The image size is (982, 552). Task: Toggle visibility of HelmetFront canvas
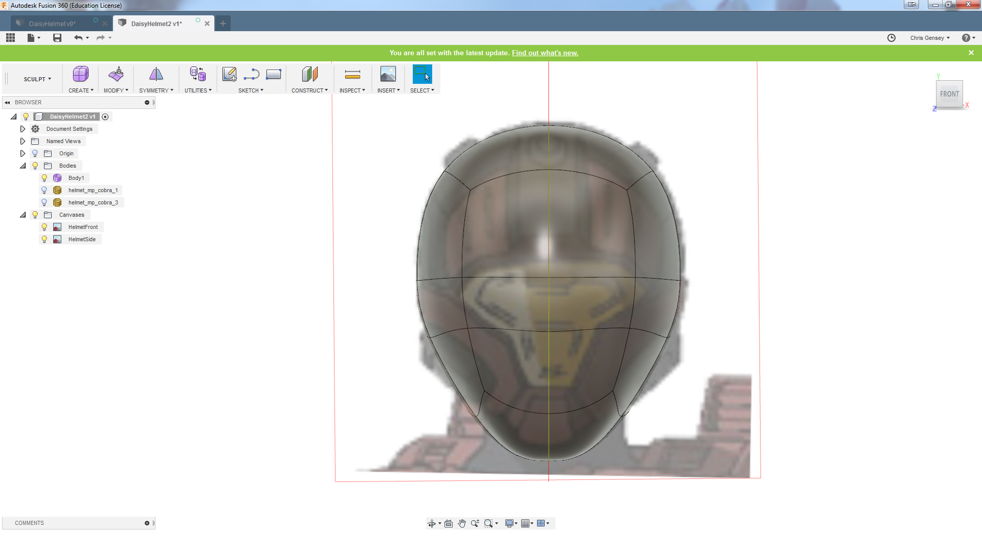44,227
